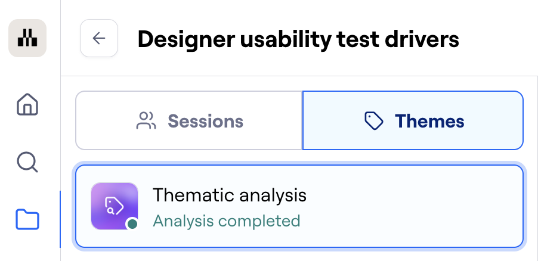Click the purple Thematic analysis thumbnail
The height and width of the screenshot is (261, 538).
pyautogui.click(x=115, y=206)
